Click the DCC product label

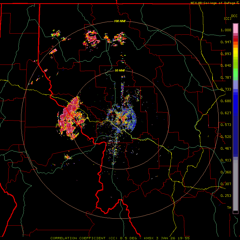point(234,16)
